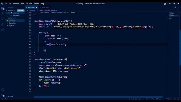Open the Go menu

(27, 4)
